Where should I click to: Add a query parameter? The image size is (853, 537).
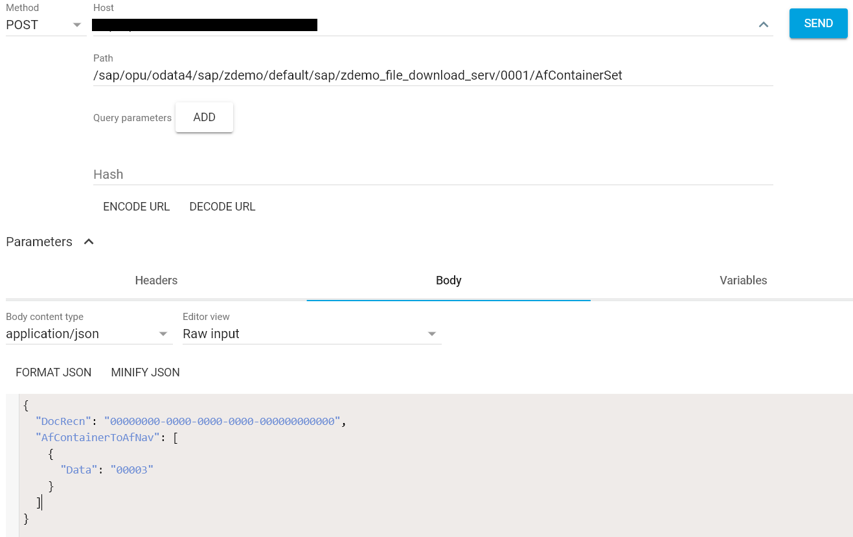204,117
